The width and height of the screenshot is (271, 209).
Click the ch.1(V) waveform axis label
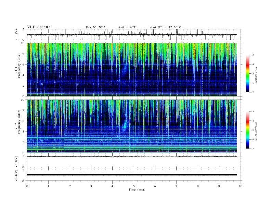pyautogui.click(x=16, y=34)
